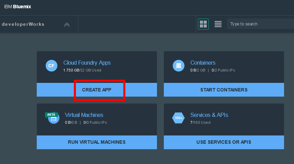Click the green BETA badge
Screen dimensions: 294x164
[51, 114]
